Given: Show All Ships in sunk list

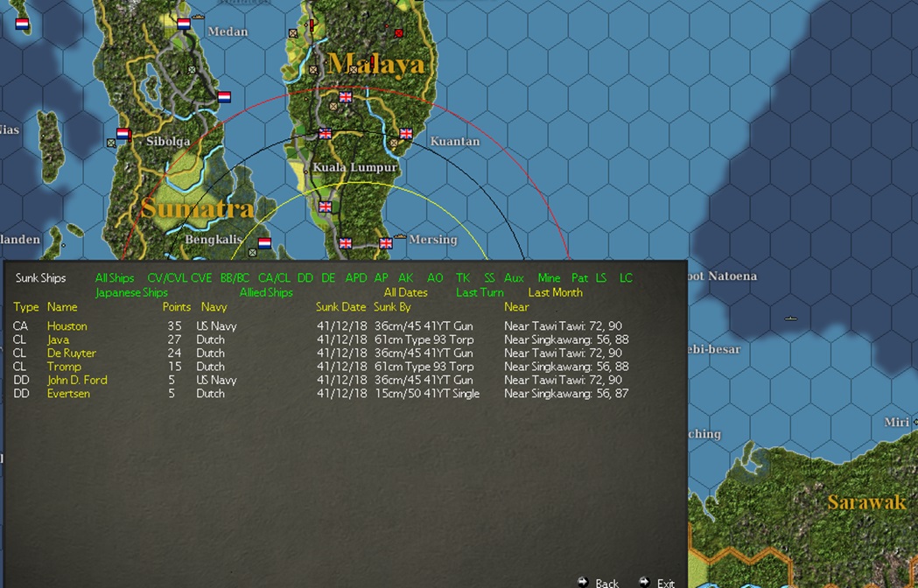Looking at the screenshot, I should 115,277.
